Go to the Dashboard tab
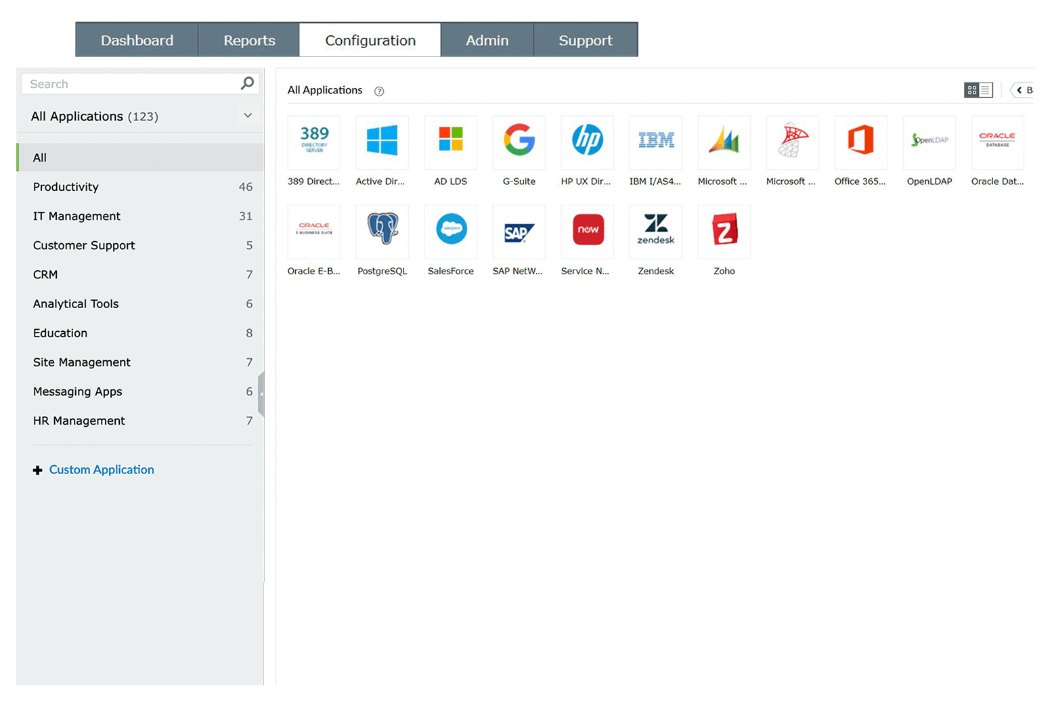This screenshot has height=707, width=1052. coord(137,40)
